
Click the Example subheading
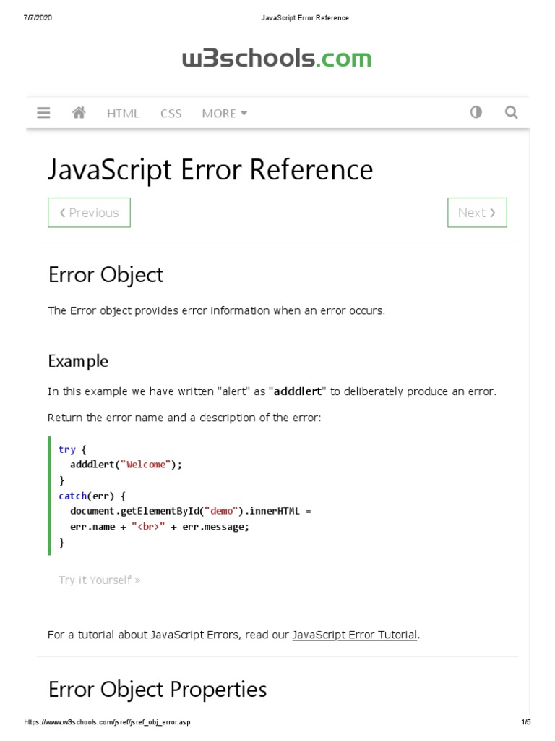coord(78,361)
